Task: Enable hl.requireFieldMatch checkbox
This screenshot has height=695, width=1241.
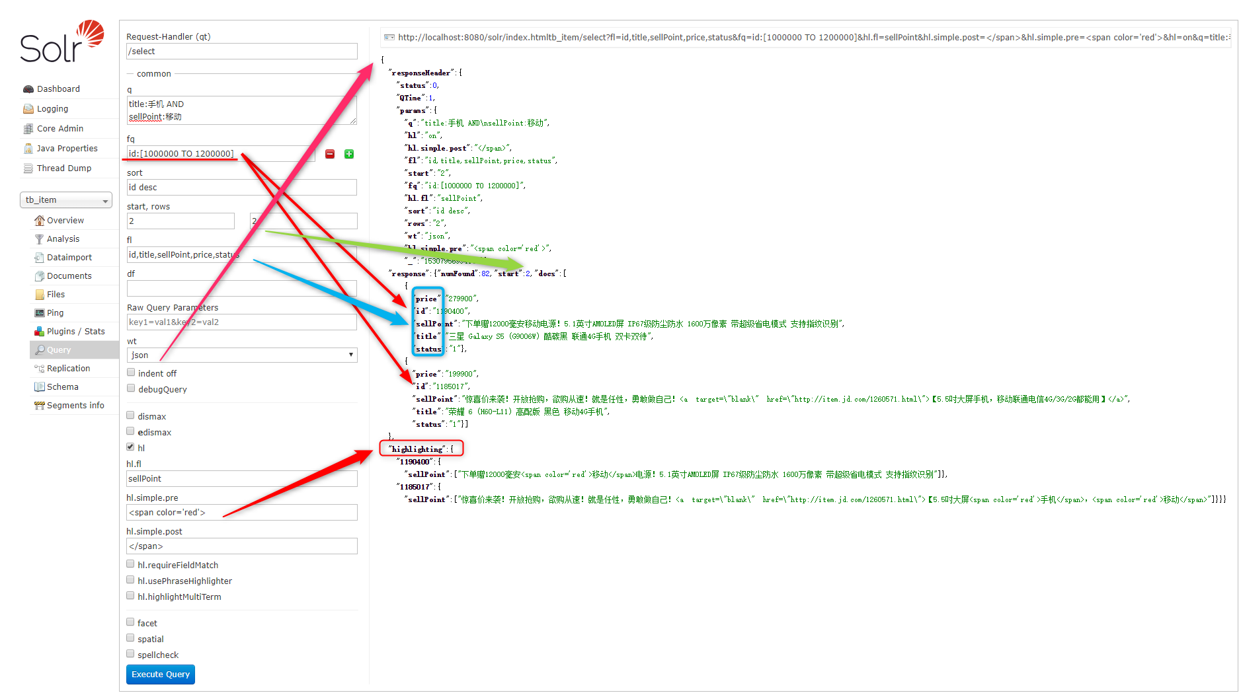Action: [131, 564]
